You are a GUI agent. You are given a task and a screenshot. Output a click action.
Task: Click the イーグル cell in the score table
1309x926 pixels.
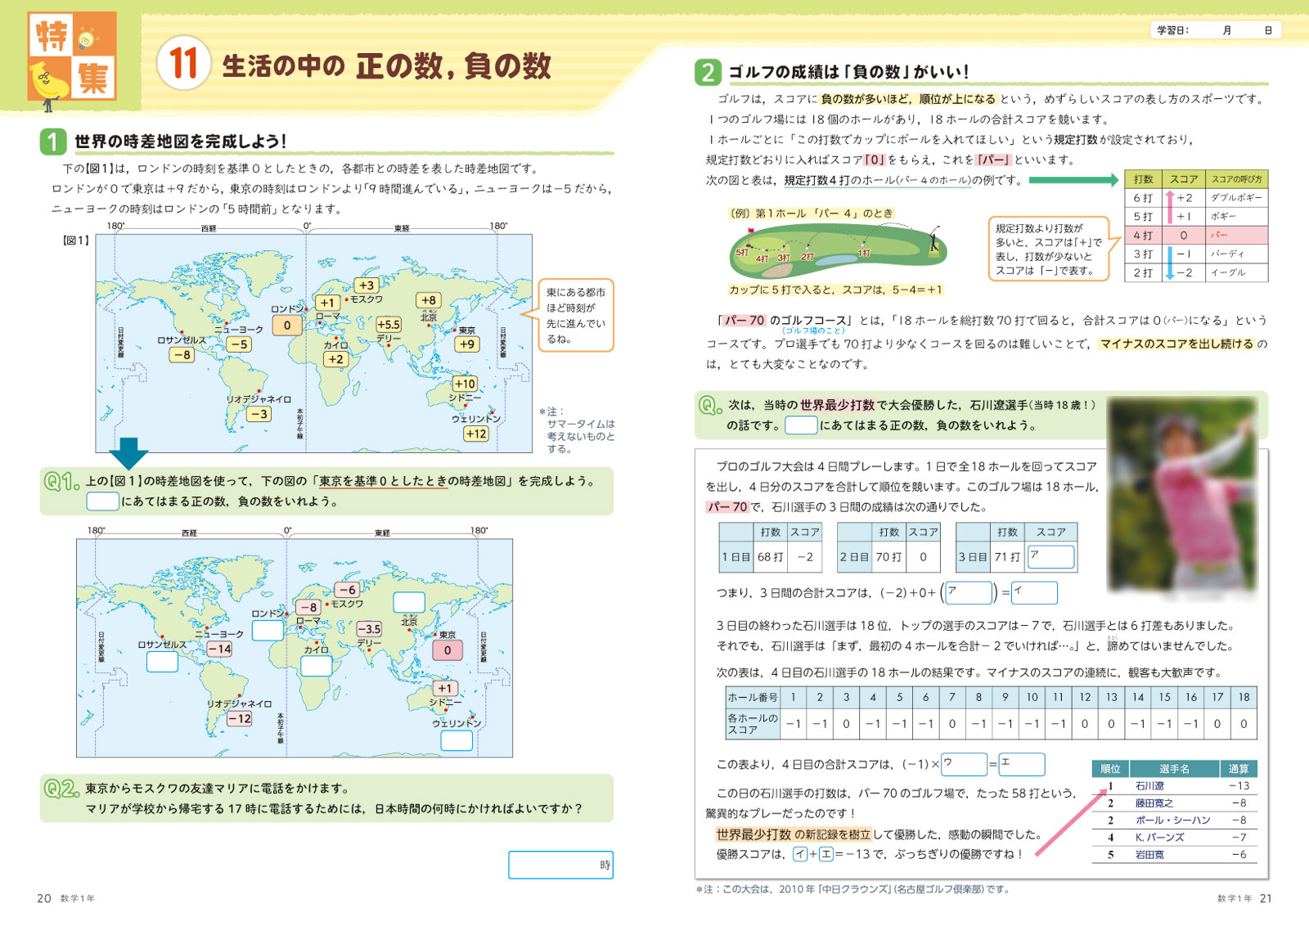(1236, 272)
